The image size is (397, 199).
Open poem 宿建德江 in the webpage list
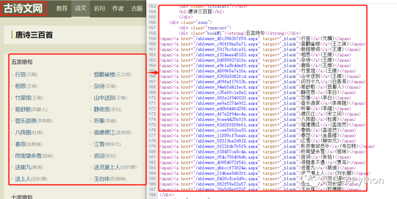(x=104, y=133)
